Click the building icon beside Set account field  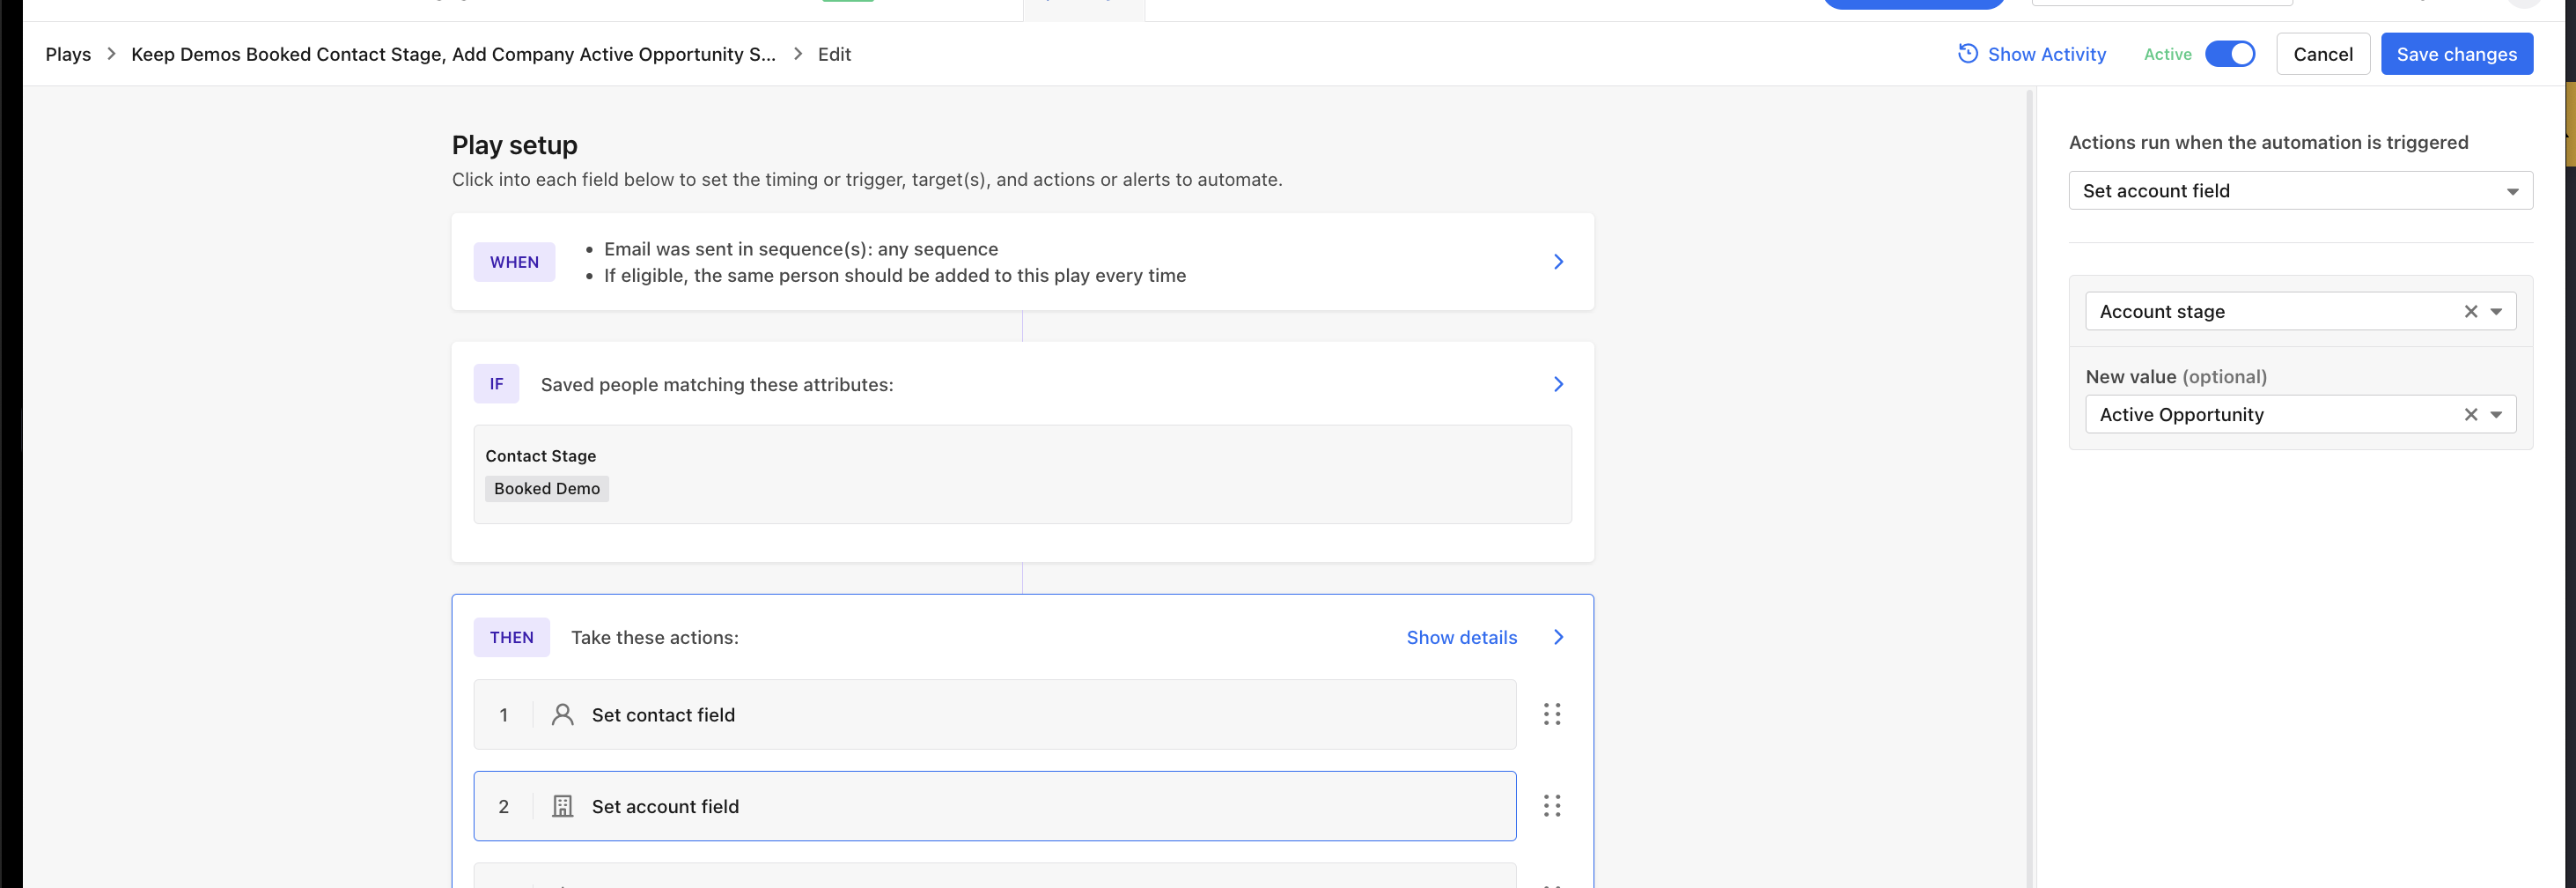(x=563, y=807)
